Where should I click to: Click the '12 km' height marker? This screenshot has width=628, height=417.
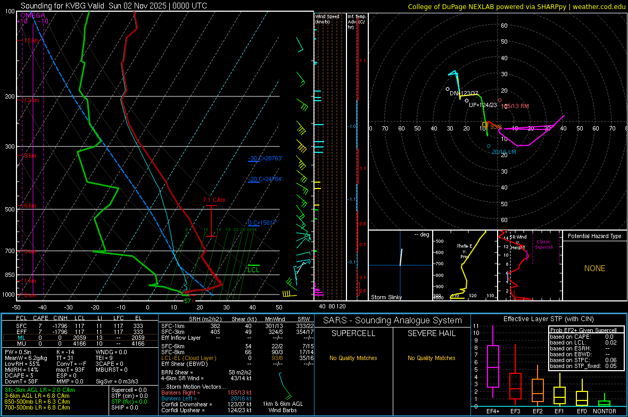coord(31,100)
